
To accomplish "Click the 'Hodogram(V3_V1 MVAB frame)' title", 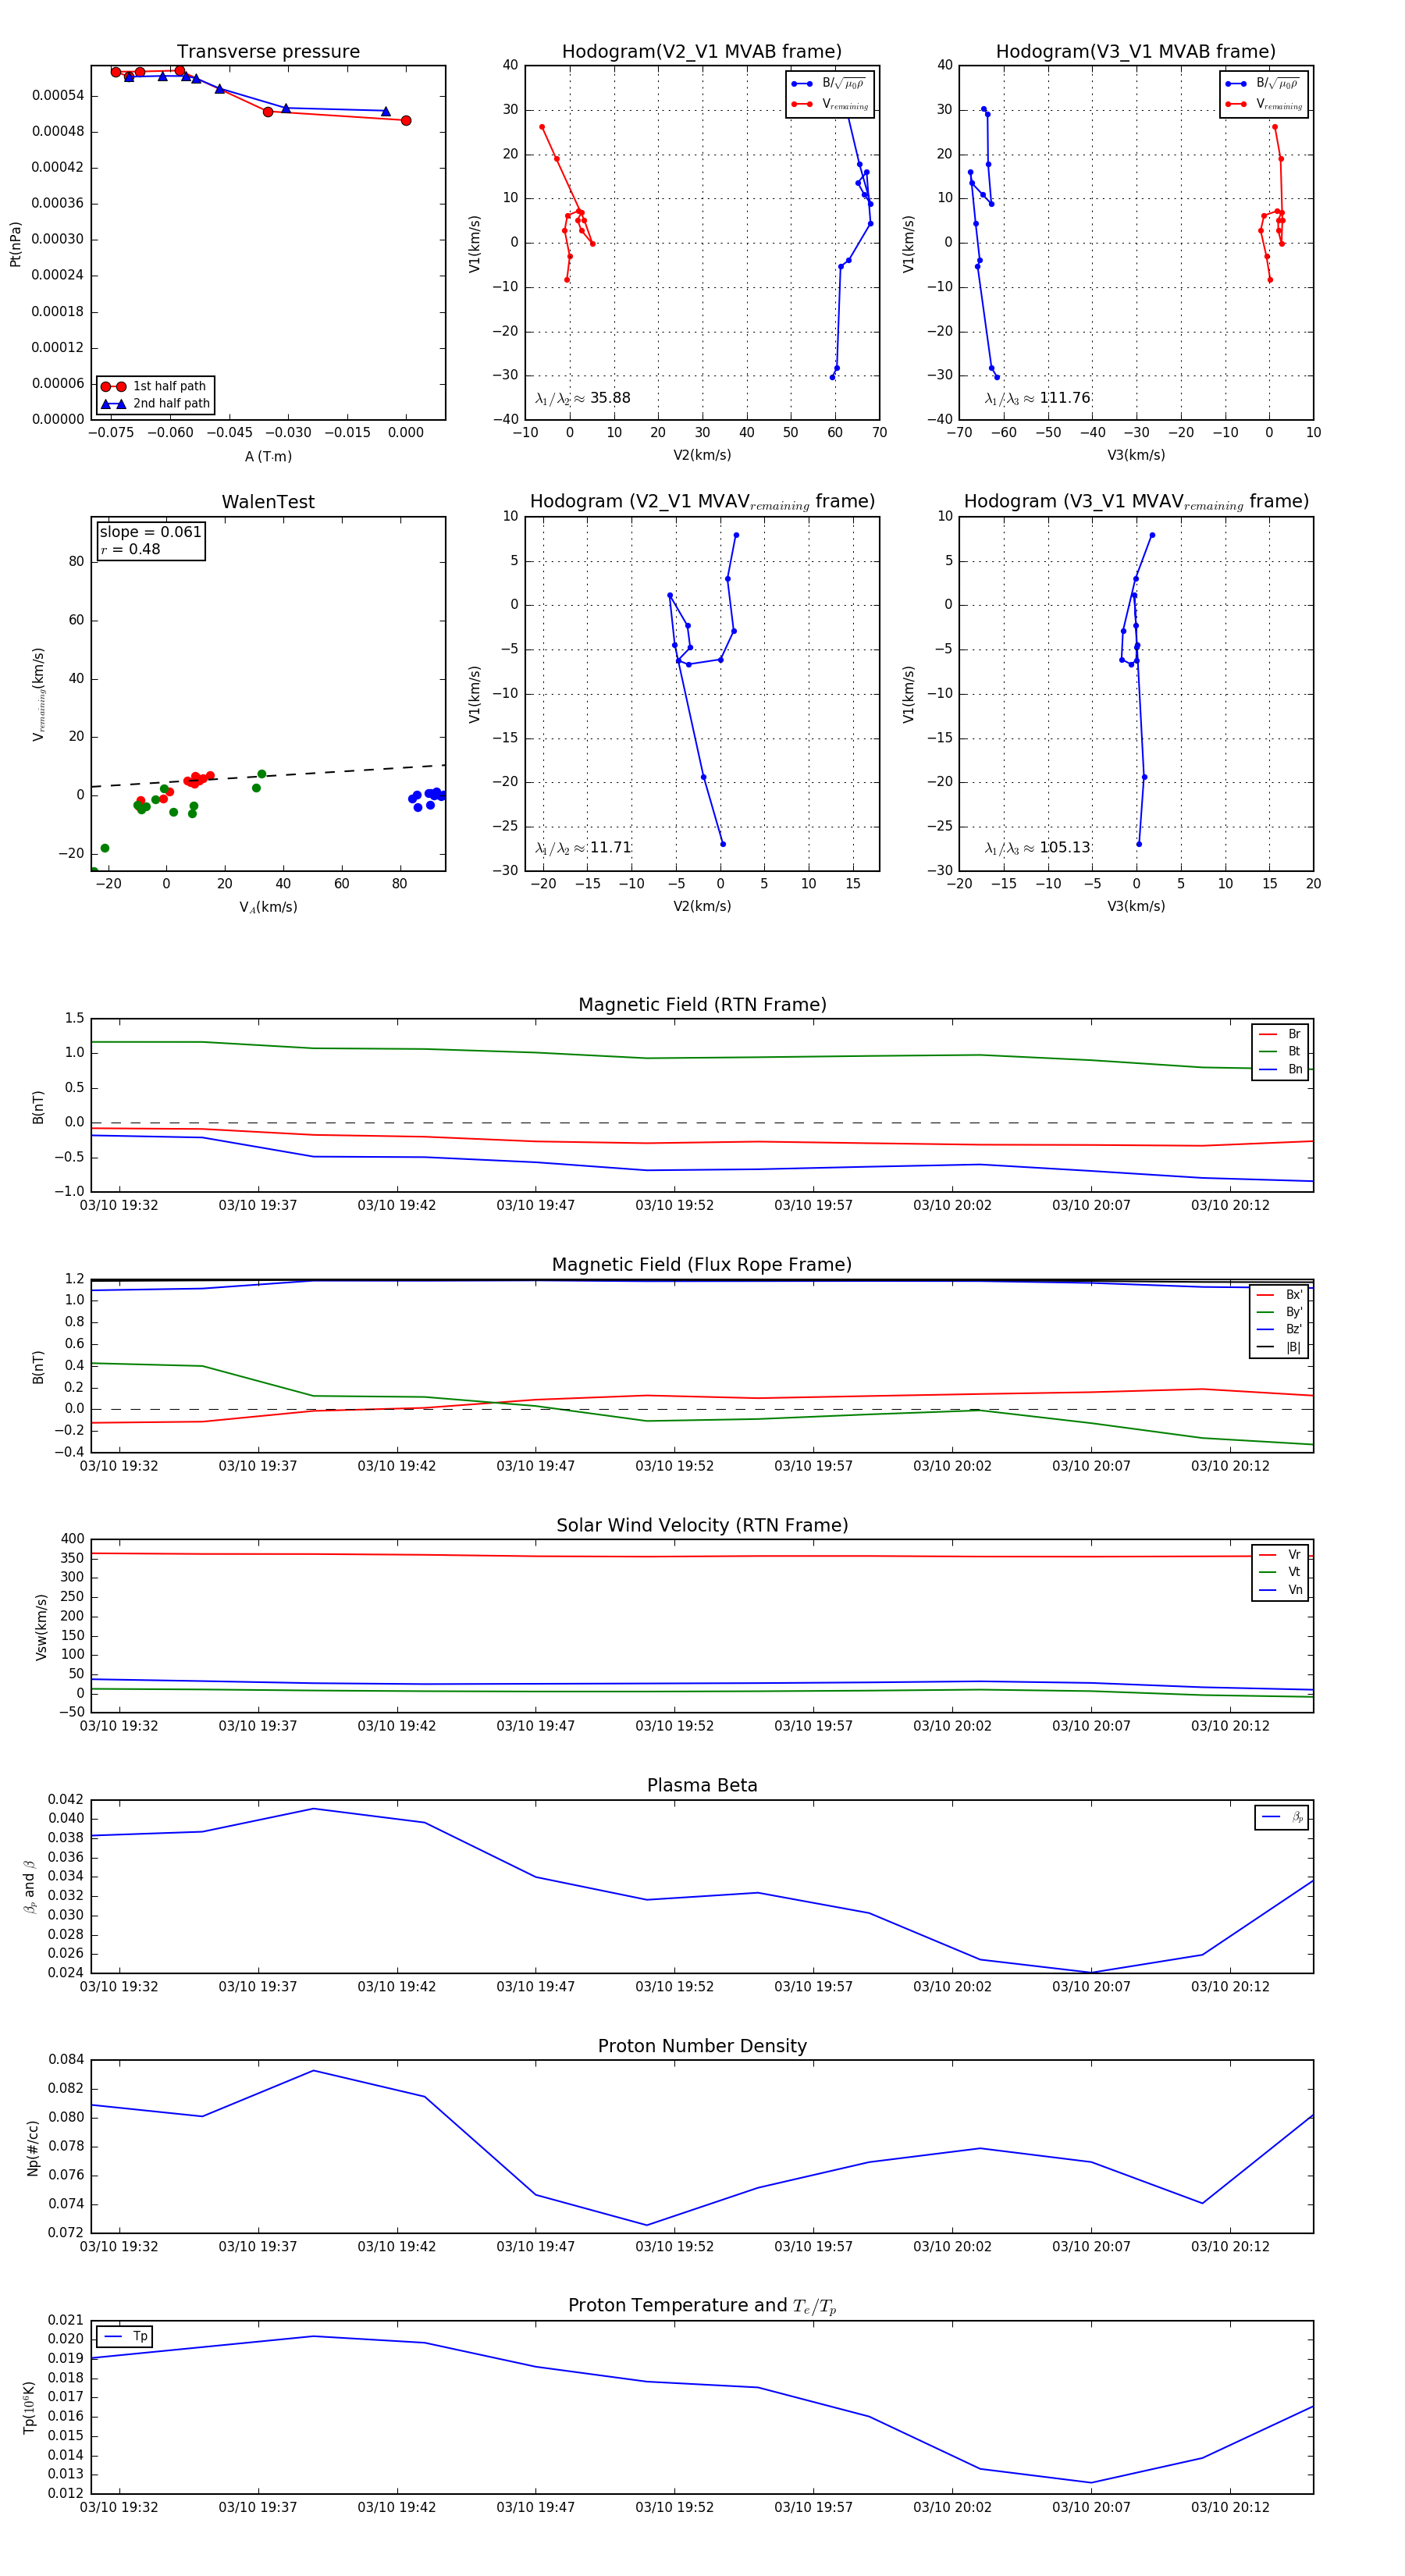I will tap(1136, 52).
